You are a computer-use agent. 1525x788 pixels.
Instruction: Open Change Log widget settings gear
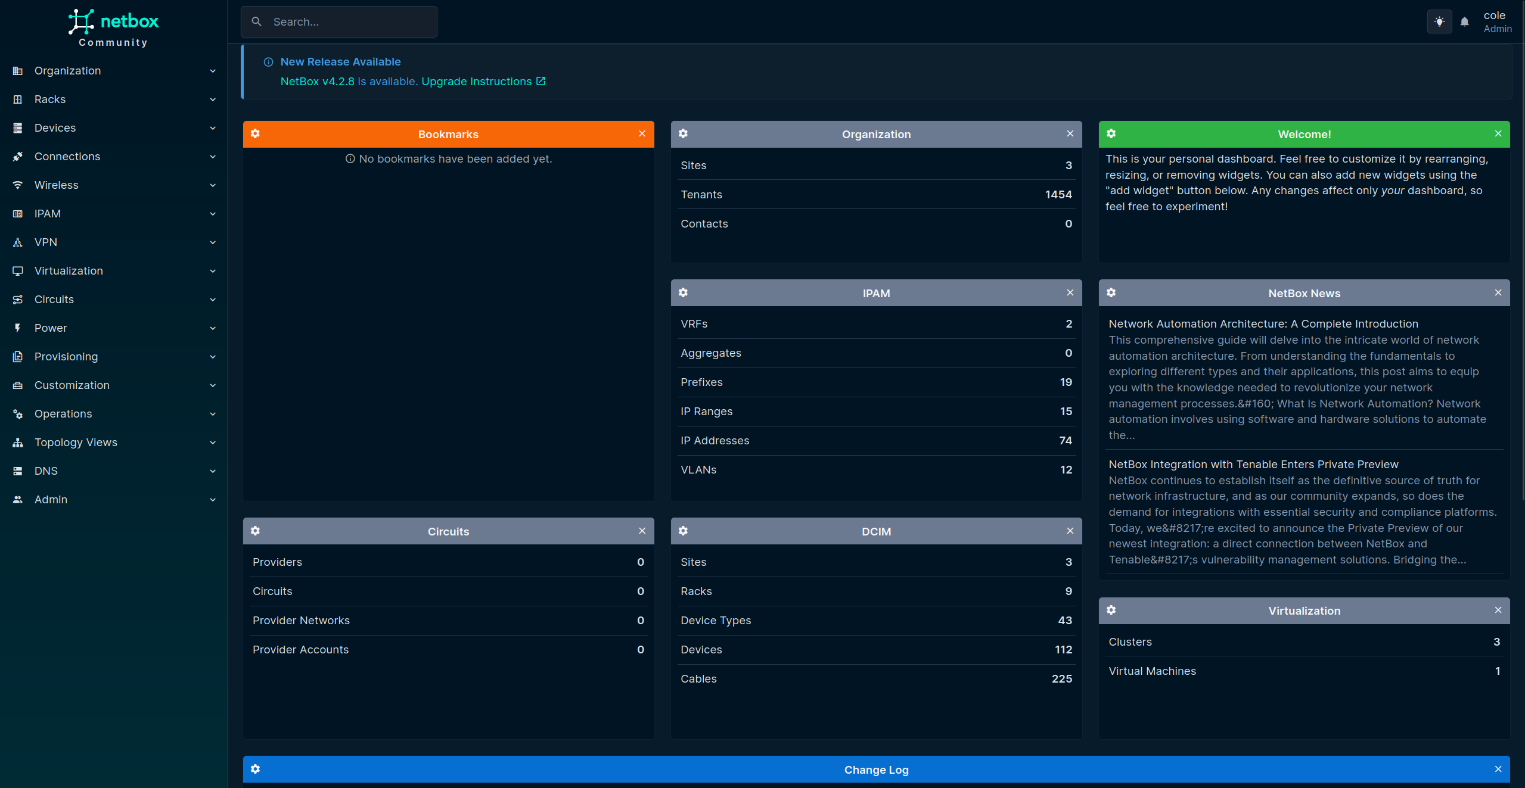point(255,769)
